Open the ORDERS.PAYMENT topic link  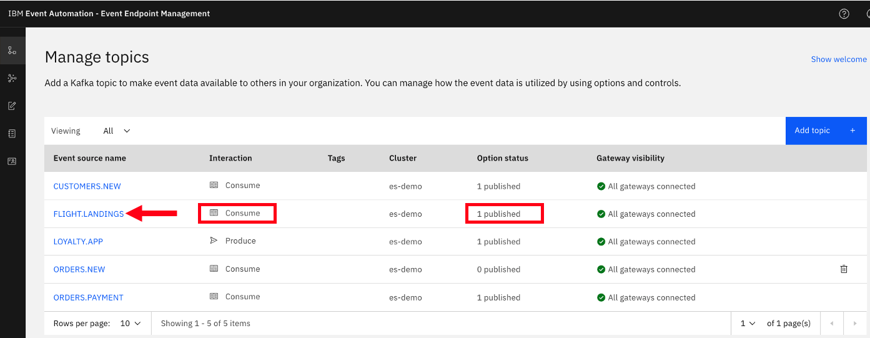[x=88, y=297]
